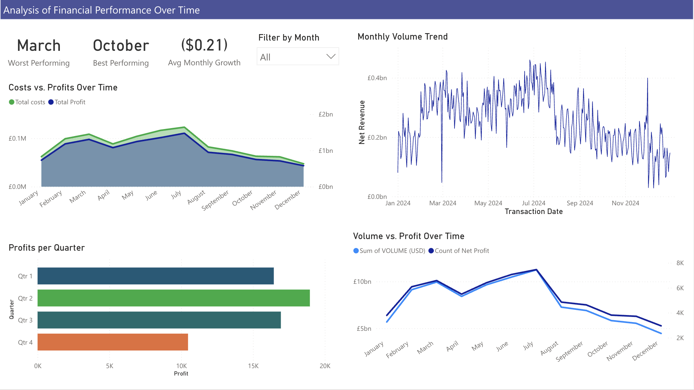Click the Count of Net Profit legend marker
Viewport: 694px width, 390px height.
coord(431,251)
